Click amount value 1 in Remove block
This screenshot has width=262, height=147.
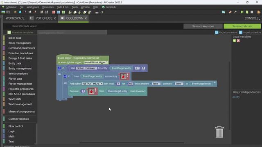point(83,91)
